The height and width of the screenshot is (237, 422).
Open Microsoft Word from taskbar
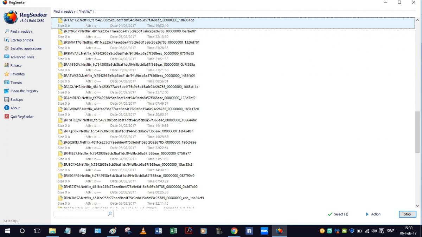[x=158, y=231]
